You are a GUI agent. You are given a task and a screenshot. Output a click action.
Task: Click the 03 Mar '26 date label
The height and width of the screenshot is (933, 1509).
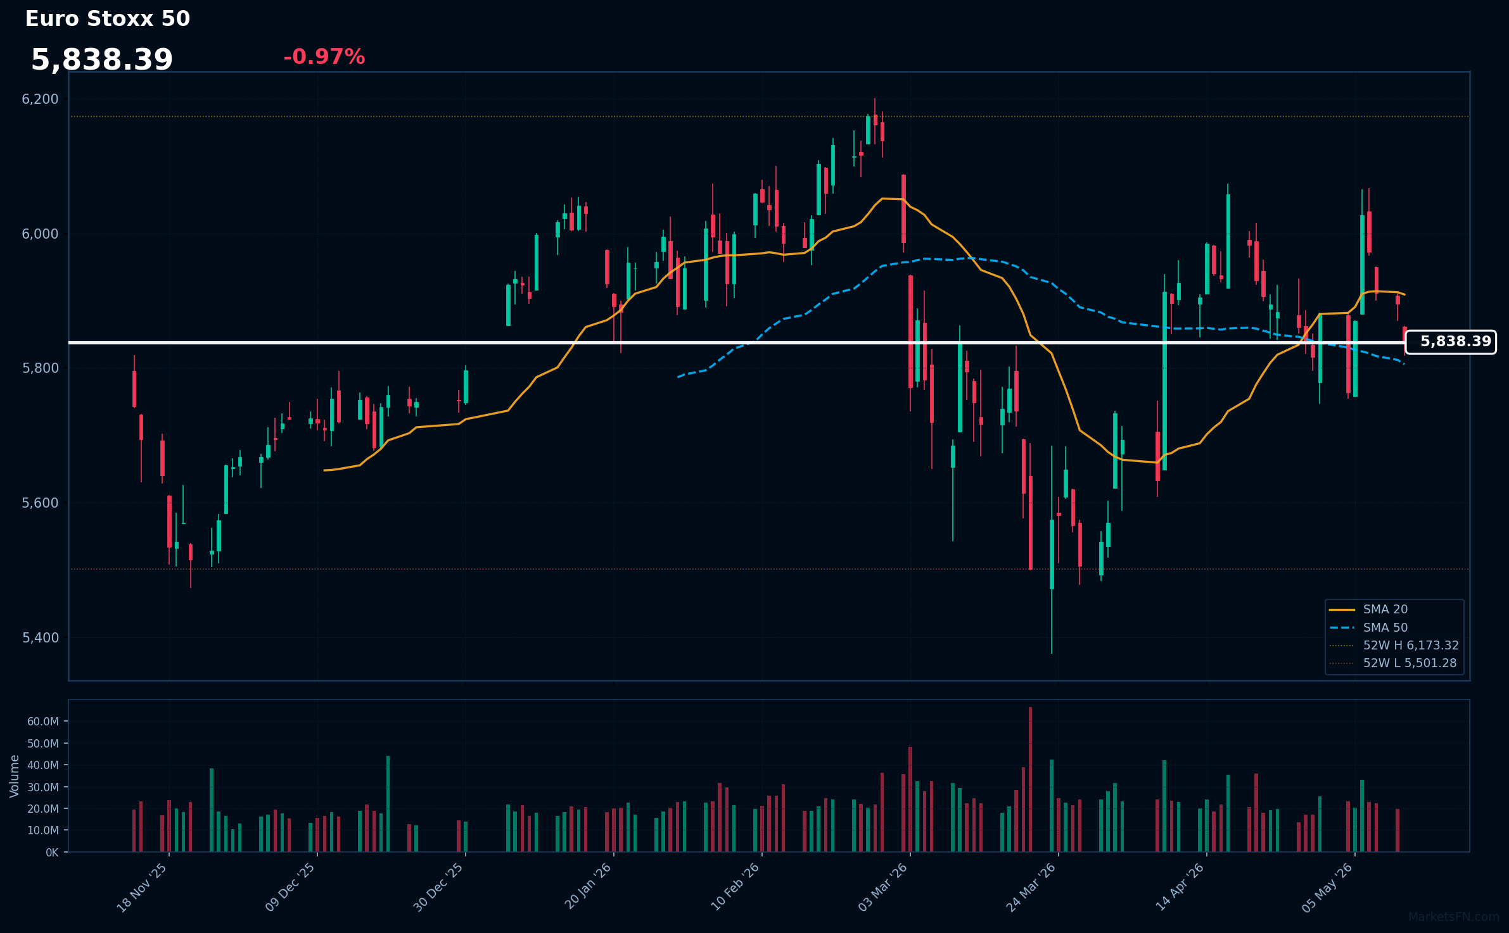point(883,887)
